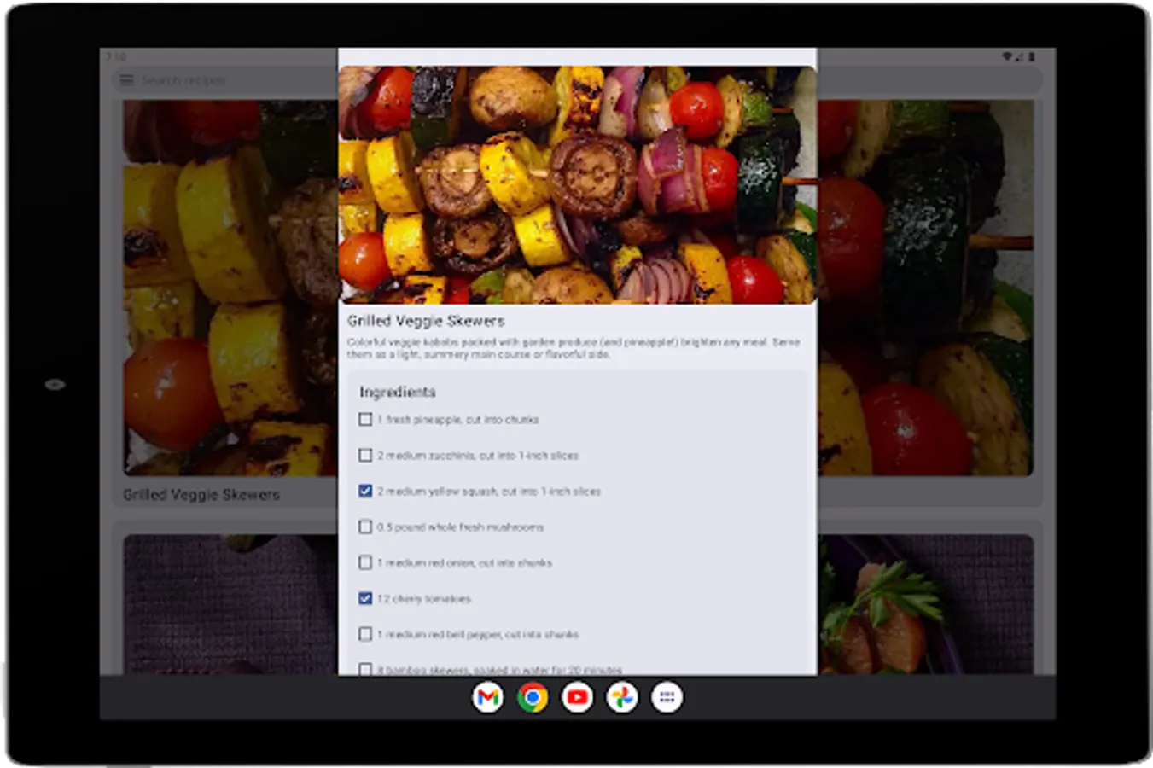
Task: Uncheck the 12 cherry tomatoes ingredient
Action: click(365, 599)
